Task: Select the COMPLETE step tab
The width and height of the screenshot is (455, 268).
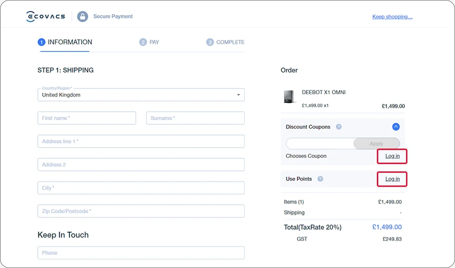Action: coord(225,42)
